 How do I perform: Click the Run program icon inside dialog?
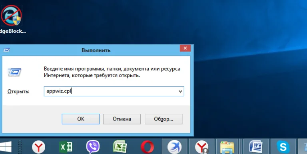14,72
